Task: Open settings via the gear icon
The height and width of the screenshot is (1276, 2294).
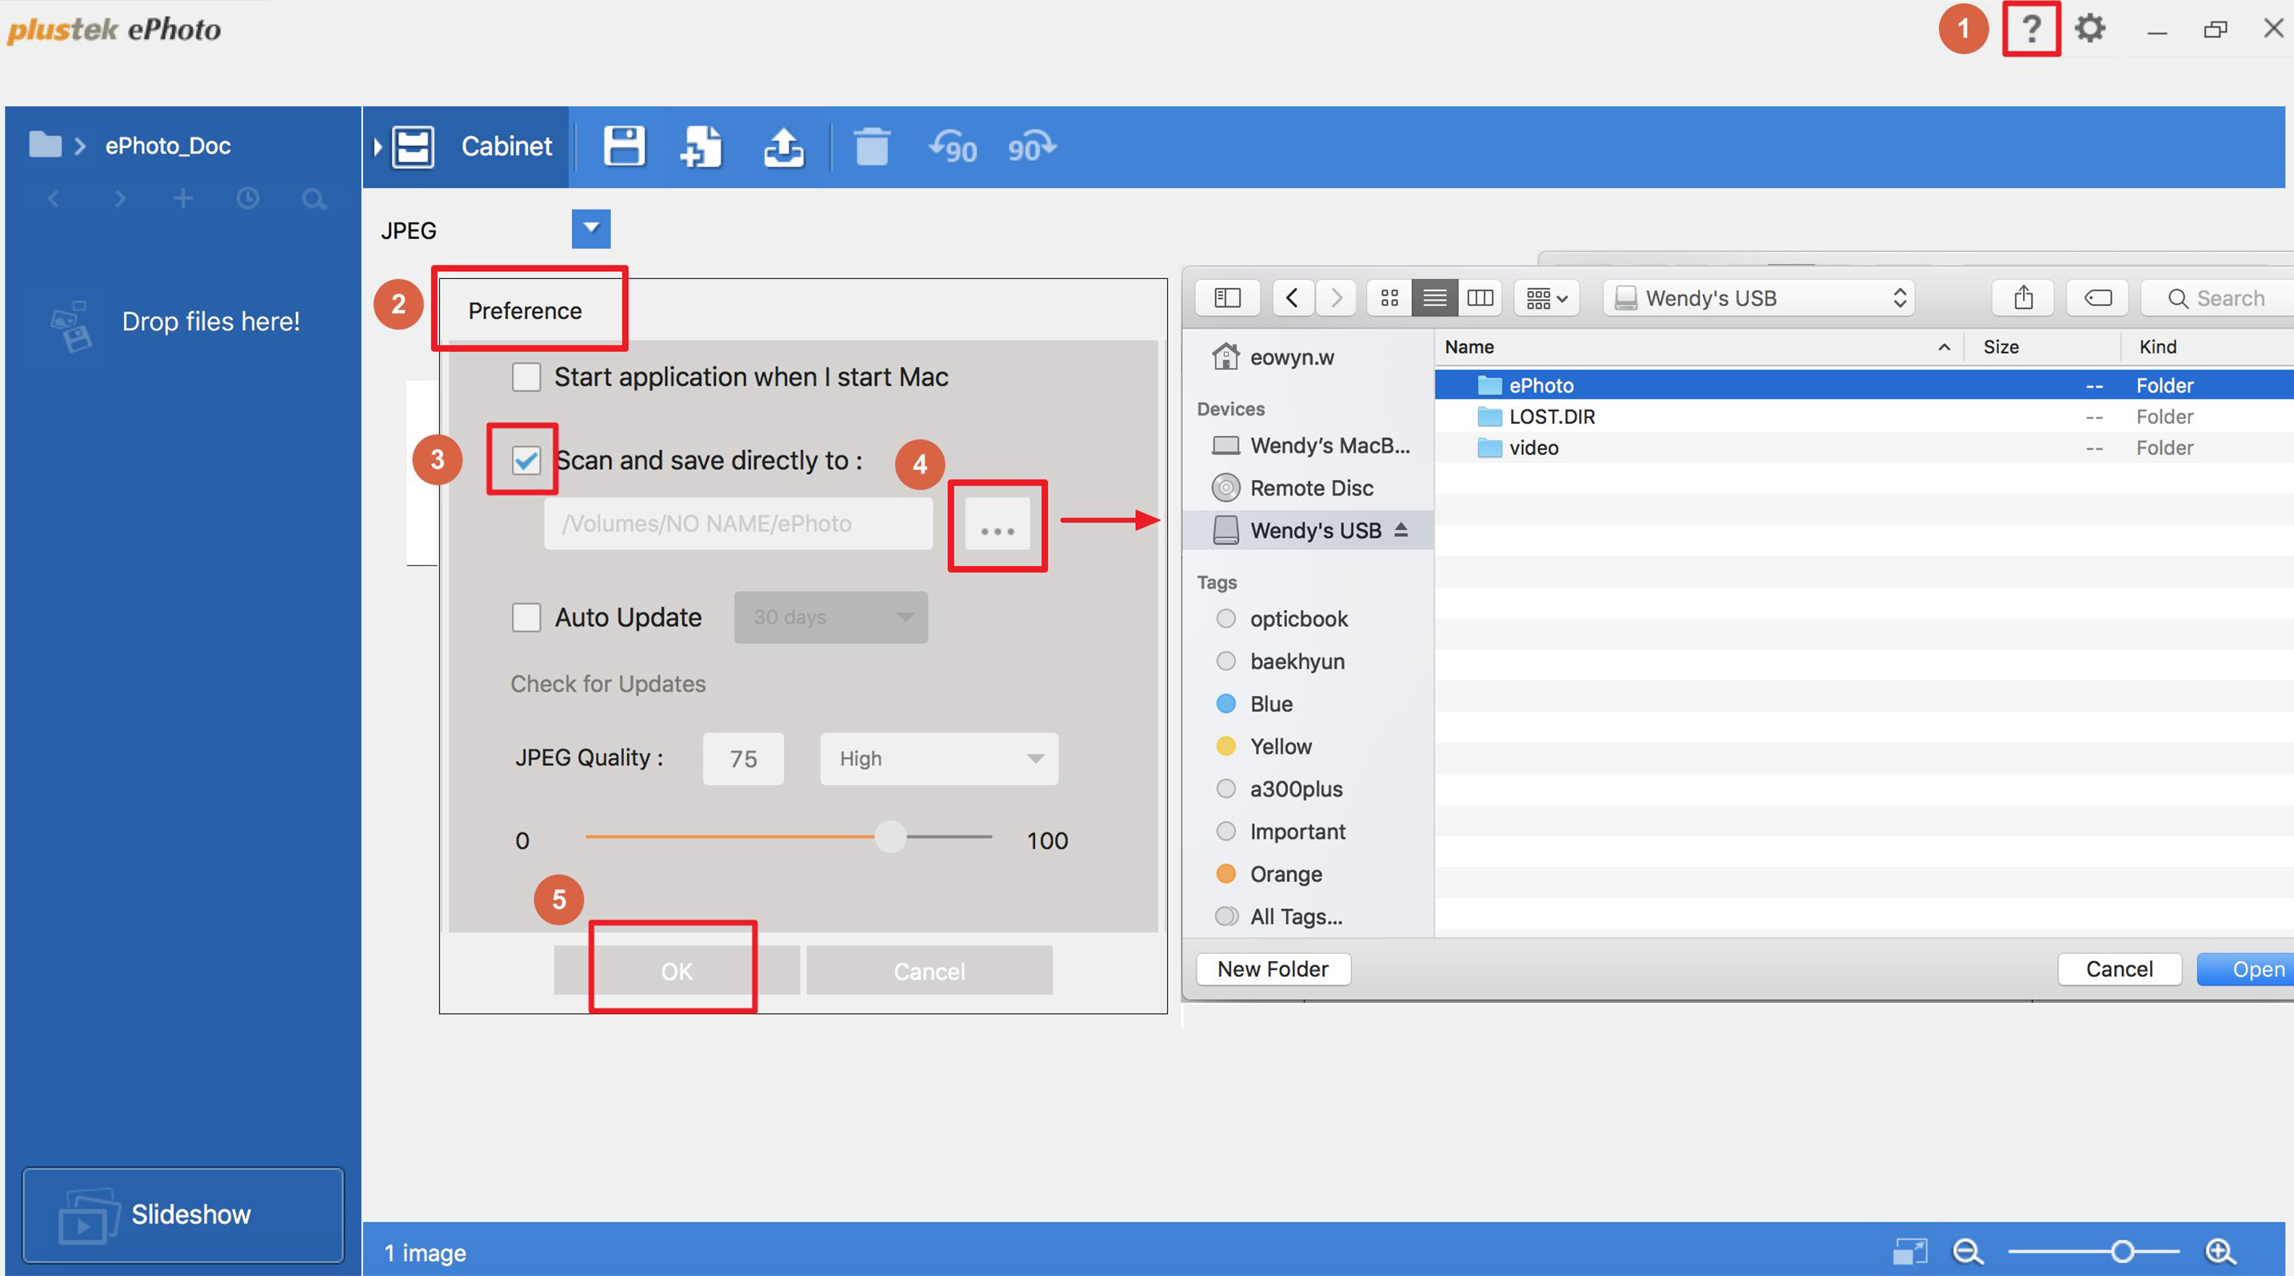Action: tap(2089, 30)
